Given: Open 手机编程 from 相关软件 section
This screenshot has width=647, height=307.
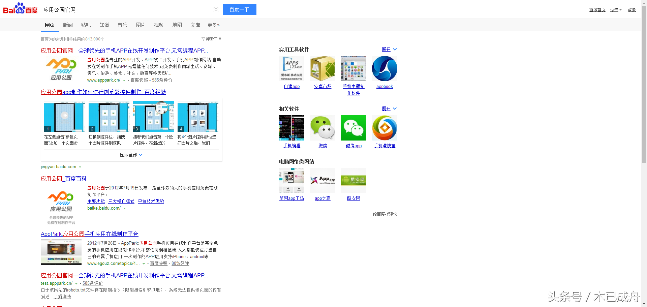Looking at the screenshot, I should [x=291, y=128].
